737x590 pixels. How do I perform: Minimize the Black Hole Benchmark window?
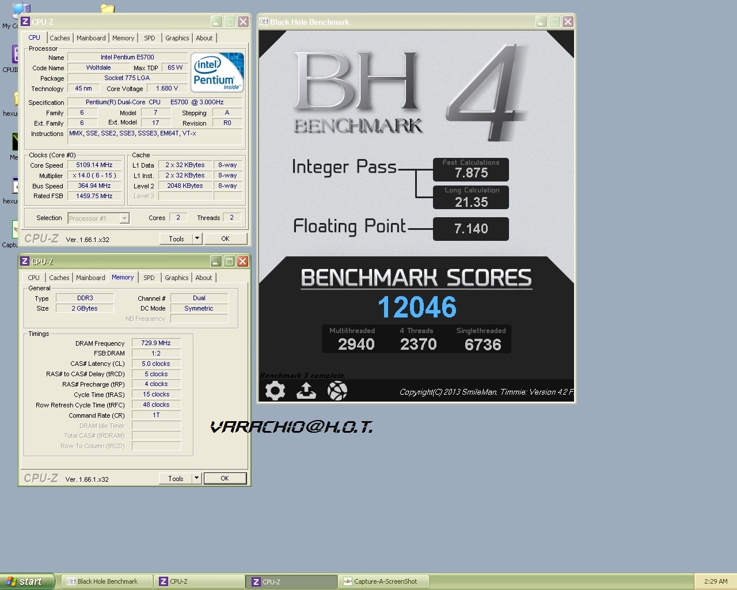pos(541,22)
